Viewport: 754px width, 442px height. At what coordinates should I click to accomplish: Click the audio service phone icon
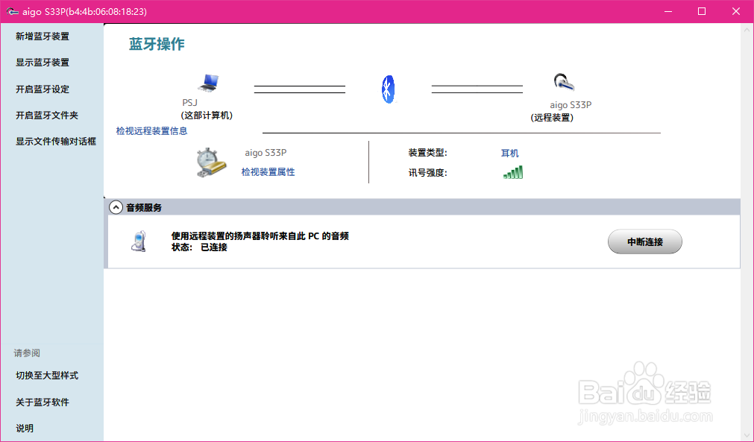(x=139, y=241)
